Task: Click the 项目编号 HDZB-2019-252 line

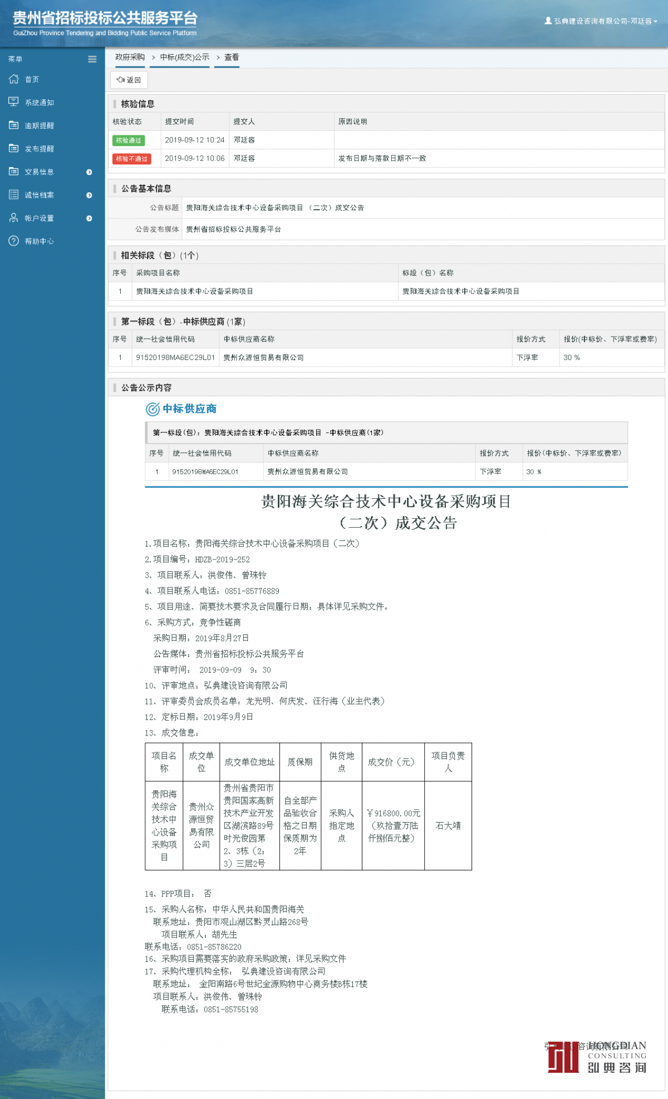Action: (198, 560)
